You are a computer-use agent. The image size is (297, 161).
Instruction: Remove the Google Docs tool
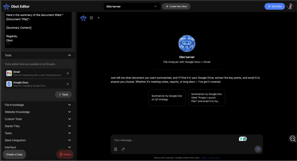tap(68, 84)
